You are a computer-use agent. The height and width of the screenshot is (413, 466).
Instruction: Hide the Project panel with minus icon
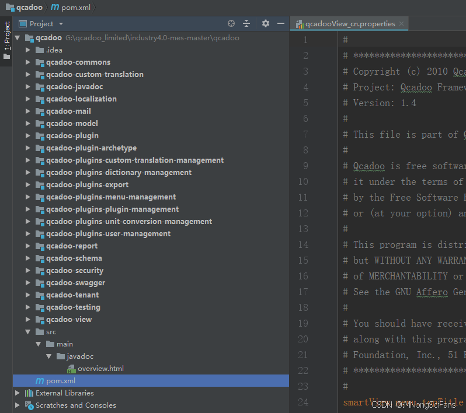coord(281,23)
